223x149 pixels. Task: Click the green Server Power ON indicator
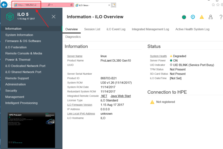(171, 61)
